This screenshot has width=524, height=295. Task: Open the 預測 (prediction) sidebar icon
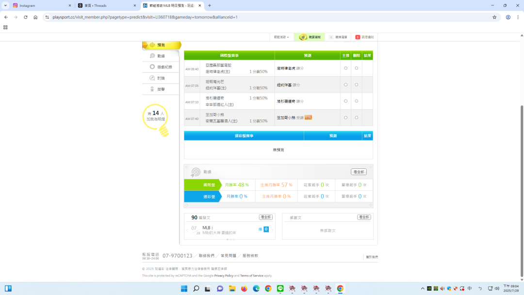[x=152, y=45]
